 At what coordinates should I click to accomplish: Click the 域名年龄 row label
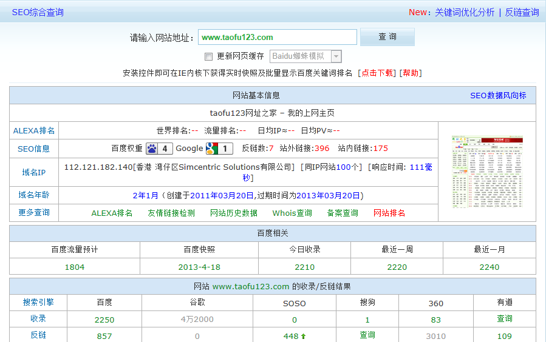(x=34, y=195)
